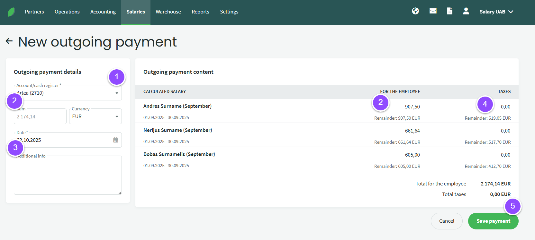Screen dimensions: 535x240
Task: Open the date picker calendar icon
Action: tap(116, 140)
